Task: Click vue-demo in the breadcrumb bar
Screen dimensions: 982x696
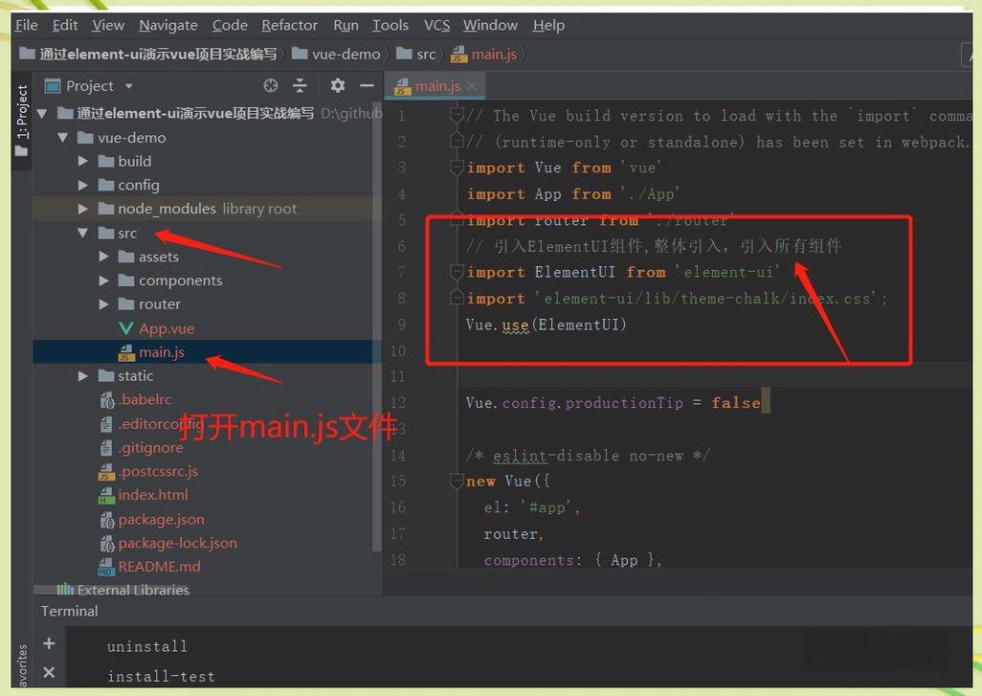Action: pos(346,55)
